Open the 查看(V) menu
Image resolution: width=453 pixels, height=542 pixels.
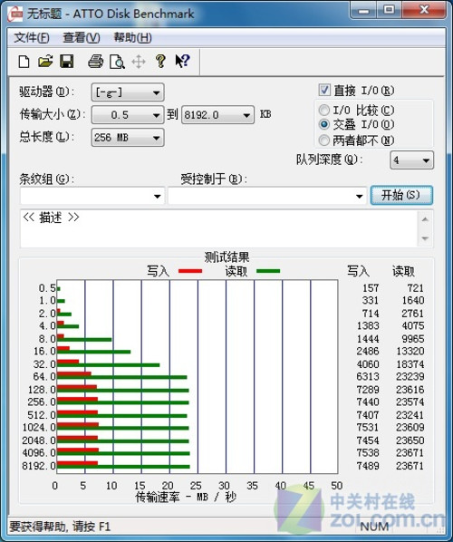tap(82, 37)
